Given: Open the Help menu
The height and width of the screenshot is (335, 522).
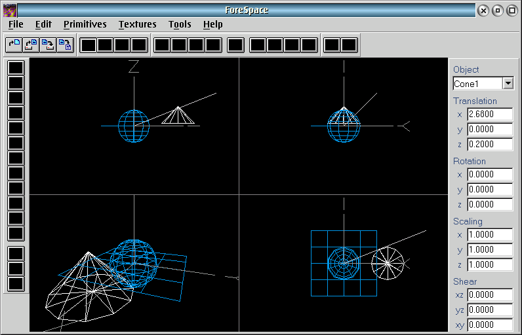Looking at the screenshot, I should click(212, 24).
